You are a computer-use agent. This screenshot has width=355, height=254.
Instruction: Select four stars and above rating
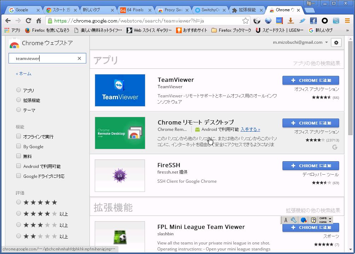(19, 213)
